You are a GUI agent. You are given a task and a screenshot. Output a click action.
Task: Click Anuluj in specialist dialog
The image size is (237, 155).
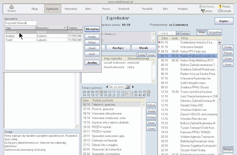pos(92,62)
